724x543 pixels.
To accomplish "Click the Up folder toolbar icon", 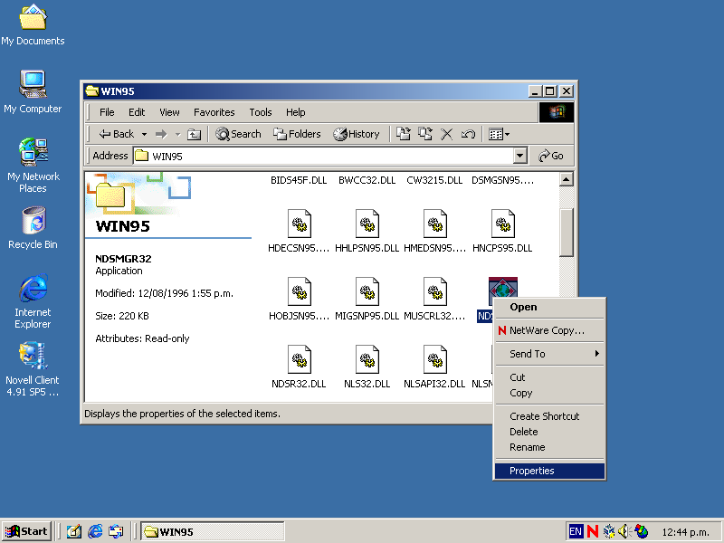I will pyautogui.click(x=194, y=134).
